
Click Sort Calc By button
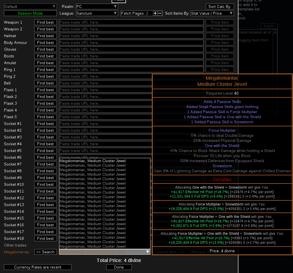pos(220,6)
